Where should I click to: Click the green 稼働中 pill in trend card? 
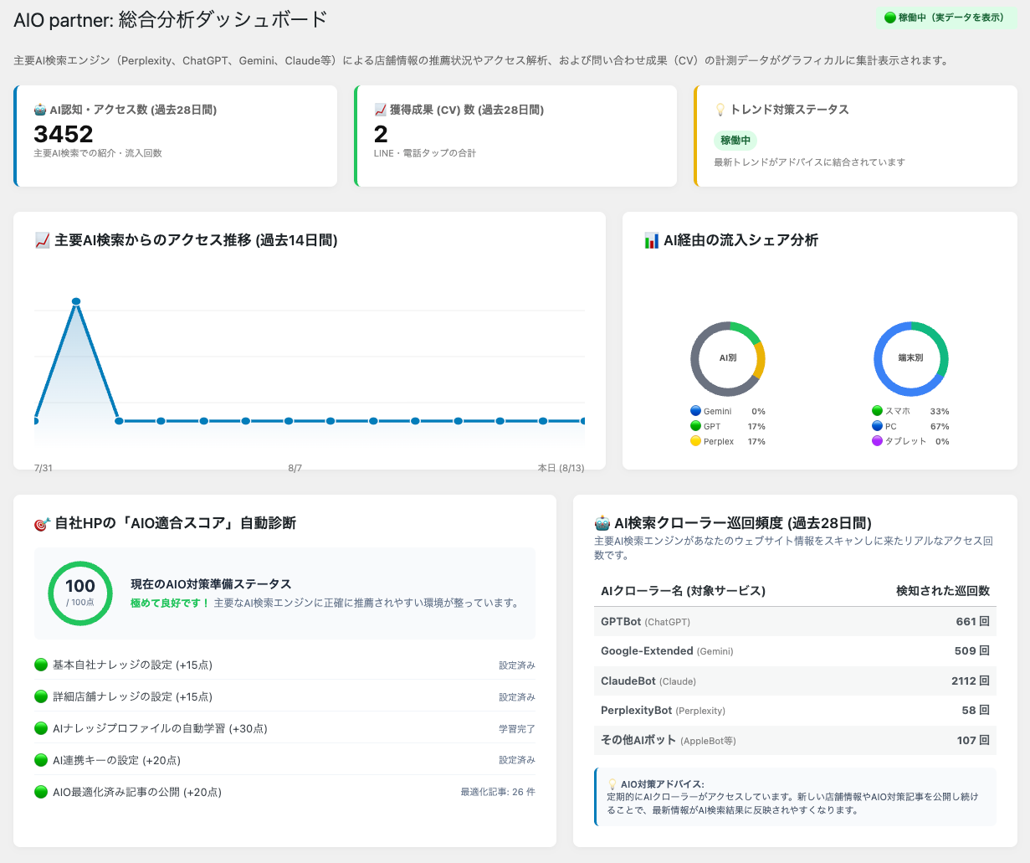pos(735,141)
